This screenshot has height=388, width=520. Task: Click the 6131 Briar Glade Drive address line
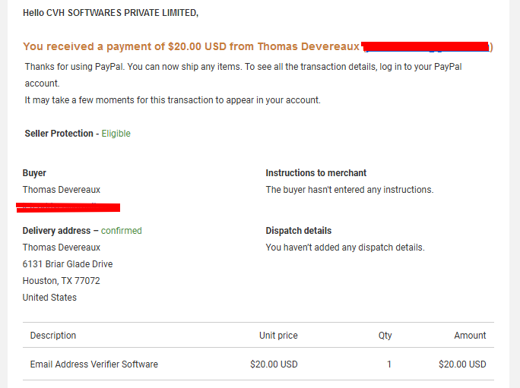(68, 264)
